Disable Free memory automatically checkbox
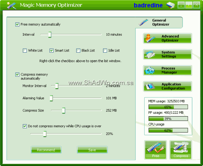203x166 pixels. coord(17,25)
